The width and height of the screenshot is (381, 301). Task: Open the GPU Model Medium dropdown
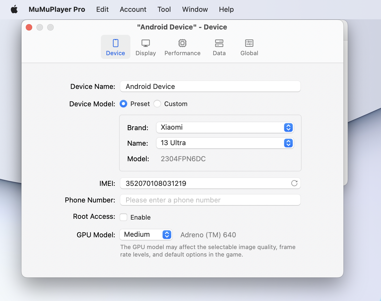pyautogui.click(x=146, y=235)
